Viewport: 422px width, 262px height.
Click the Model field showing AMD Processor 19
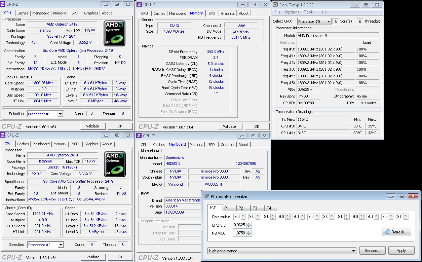click(x=338, y=36)
